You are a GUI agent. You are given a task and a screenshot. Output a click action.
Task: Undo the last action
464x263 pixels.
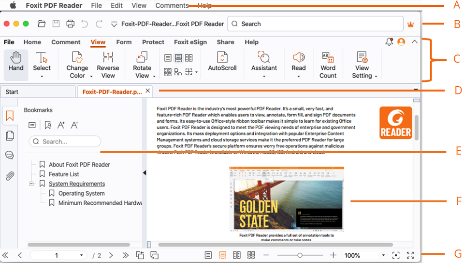pyautogui.click(x=84, y=24)
